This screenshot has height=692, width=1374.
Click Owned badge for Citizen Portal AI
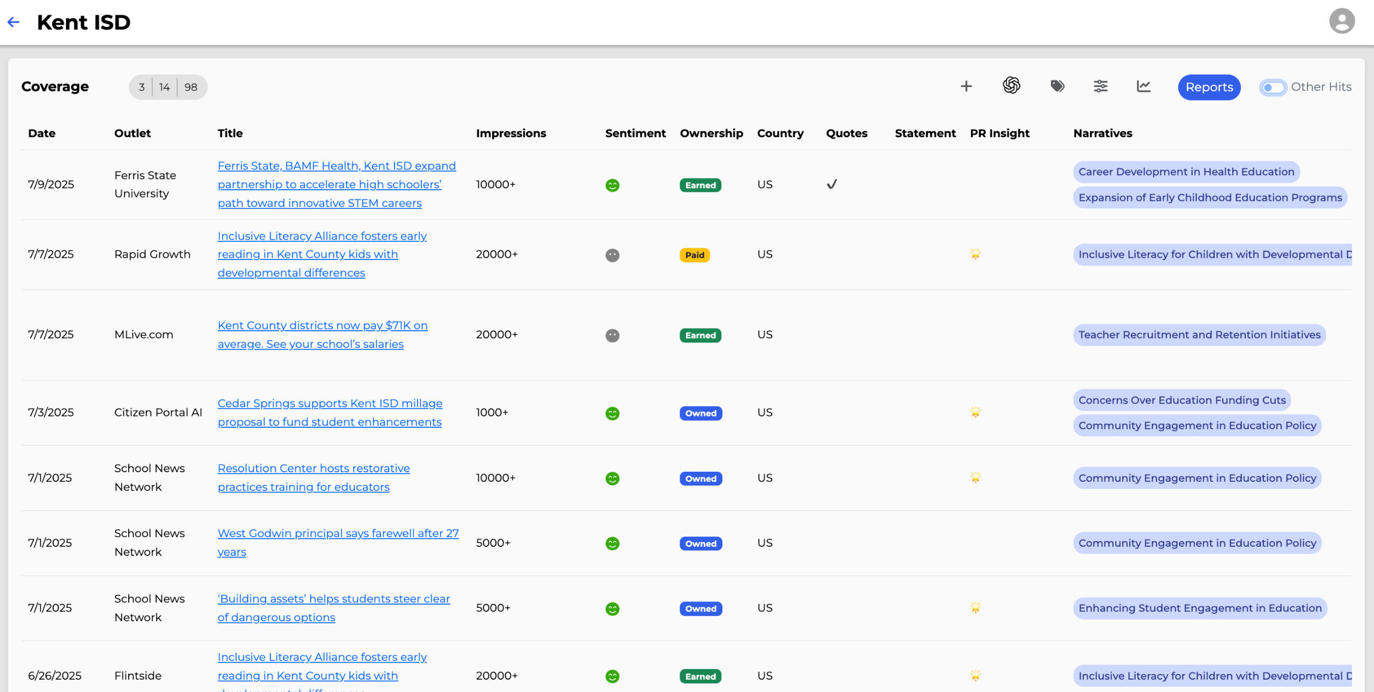pos(700,413)
